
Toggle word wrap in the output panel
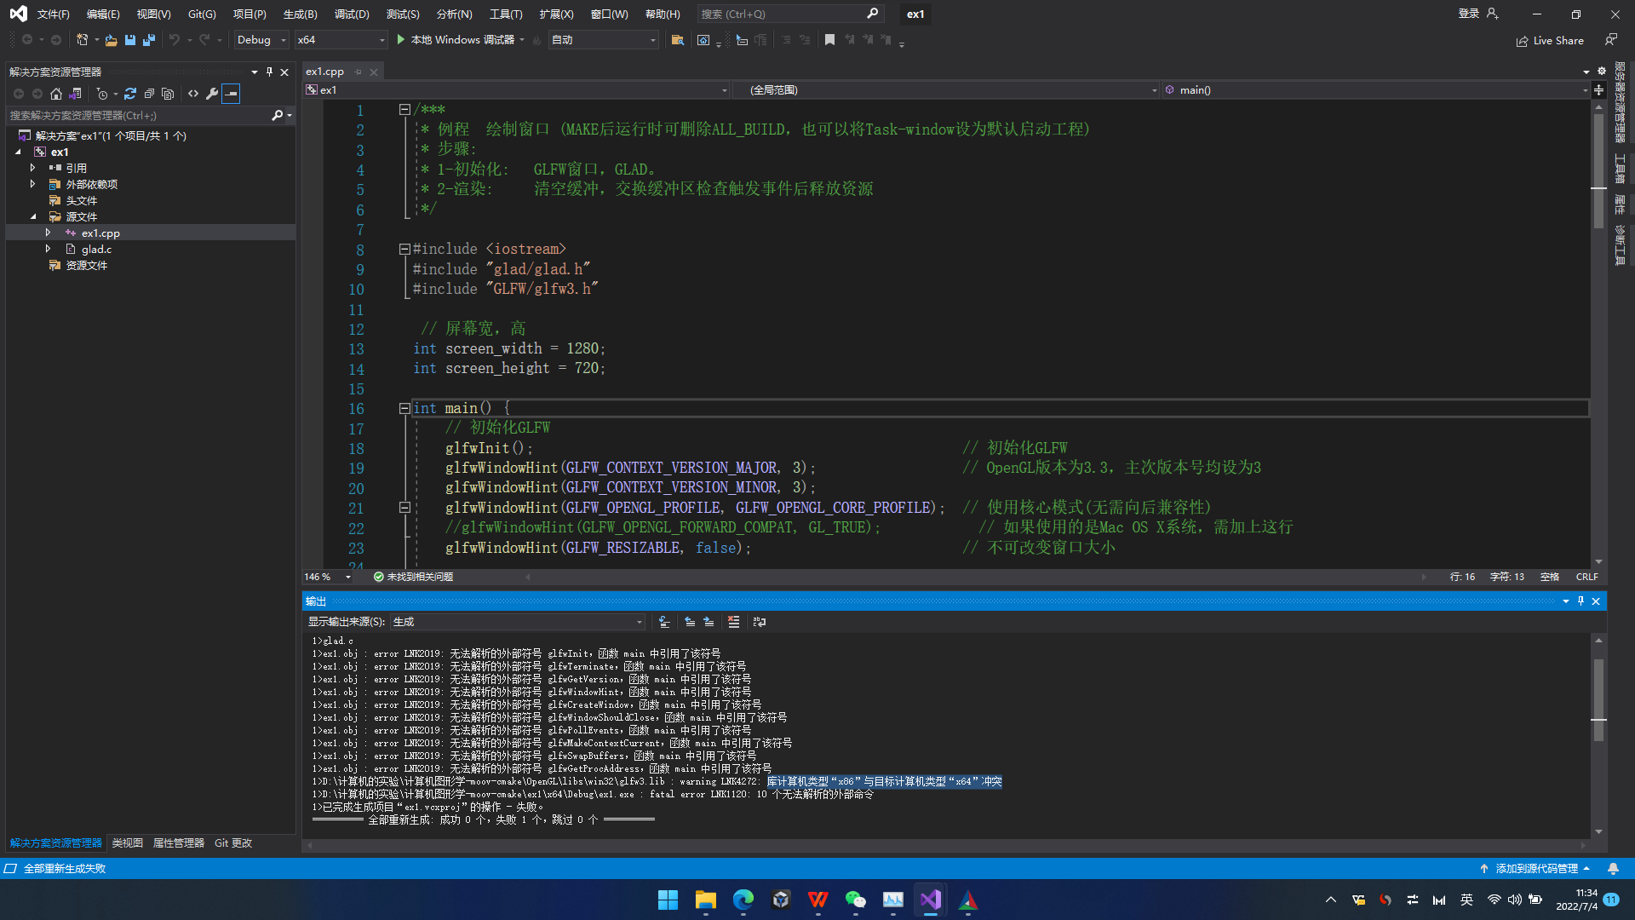760,622
